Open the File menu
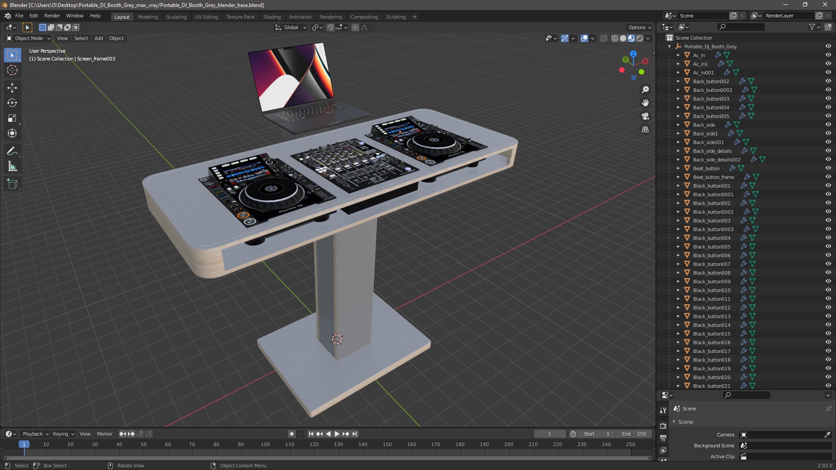 point(19,16)
